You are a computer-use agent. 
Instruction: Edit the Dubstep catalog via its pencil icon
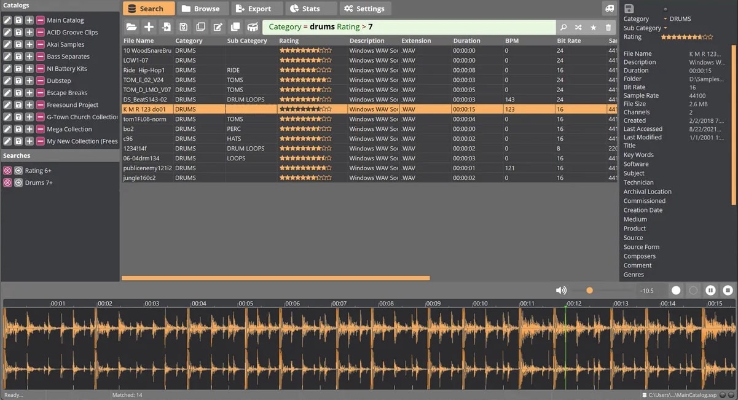tap(6, 80)
